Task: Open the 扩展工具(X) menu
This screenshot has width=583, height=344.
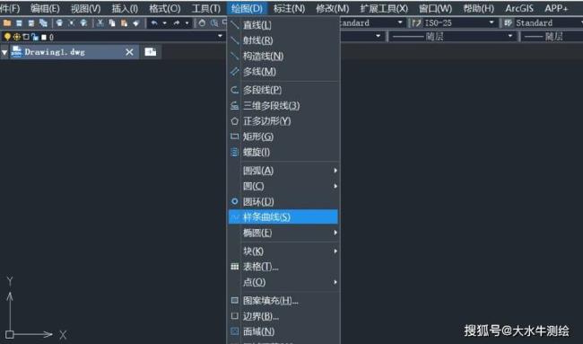Action: click(x=384, y=8)
